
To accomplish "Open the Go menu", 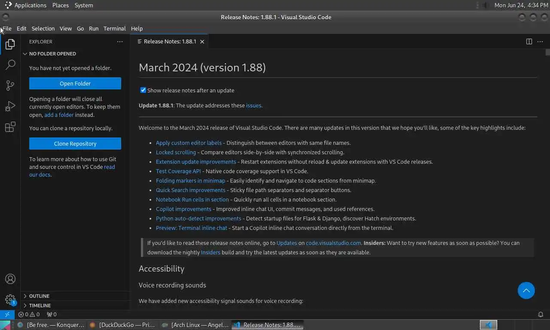I will coord(80,28).
